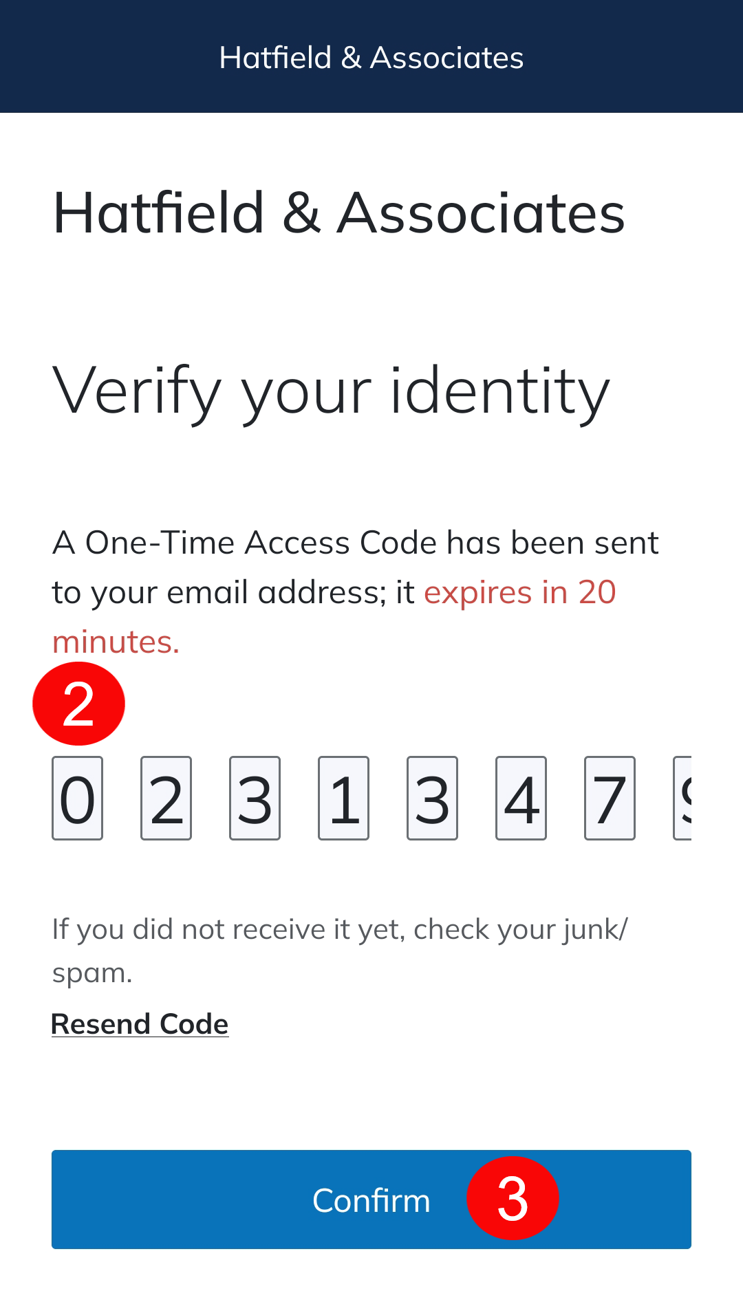Image resolution: width=743 pixels, height=1291 pixels.
Task: Click the Hatfield & Associates header bar title
Action: (x=371, y=58)
